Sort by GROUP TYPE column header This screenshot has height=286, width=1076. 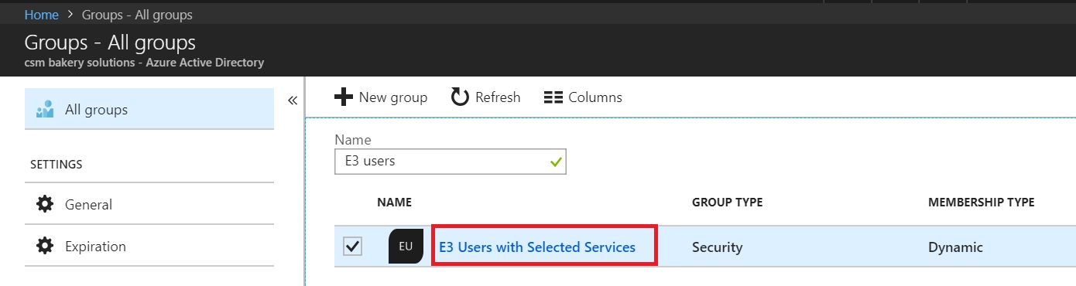[727, 203]
